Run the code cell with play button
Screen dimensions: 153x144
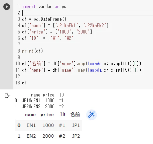pyautogui.click(x=7, y=7)
